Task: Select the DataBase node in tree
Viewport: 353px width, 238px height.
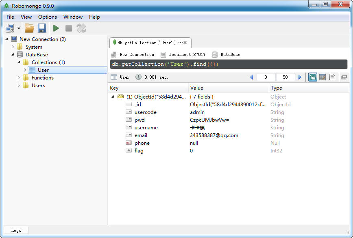Action: pos(37,55)
